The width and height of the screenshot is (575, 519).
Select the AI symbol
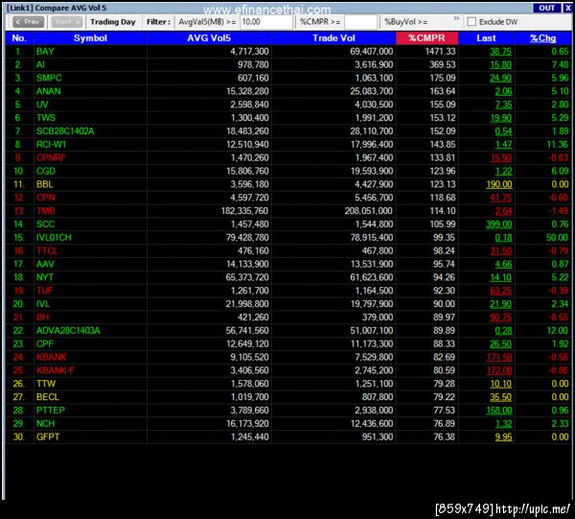point(40,64)
